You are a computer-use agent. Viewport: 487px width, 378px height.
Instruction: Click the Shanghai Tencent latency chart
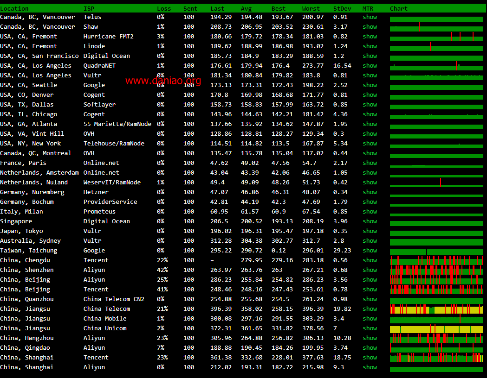coord(436,358)
